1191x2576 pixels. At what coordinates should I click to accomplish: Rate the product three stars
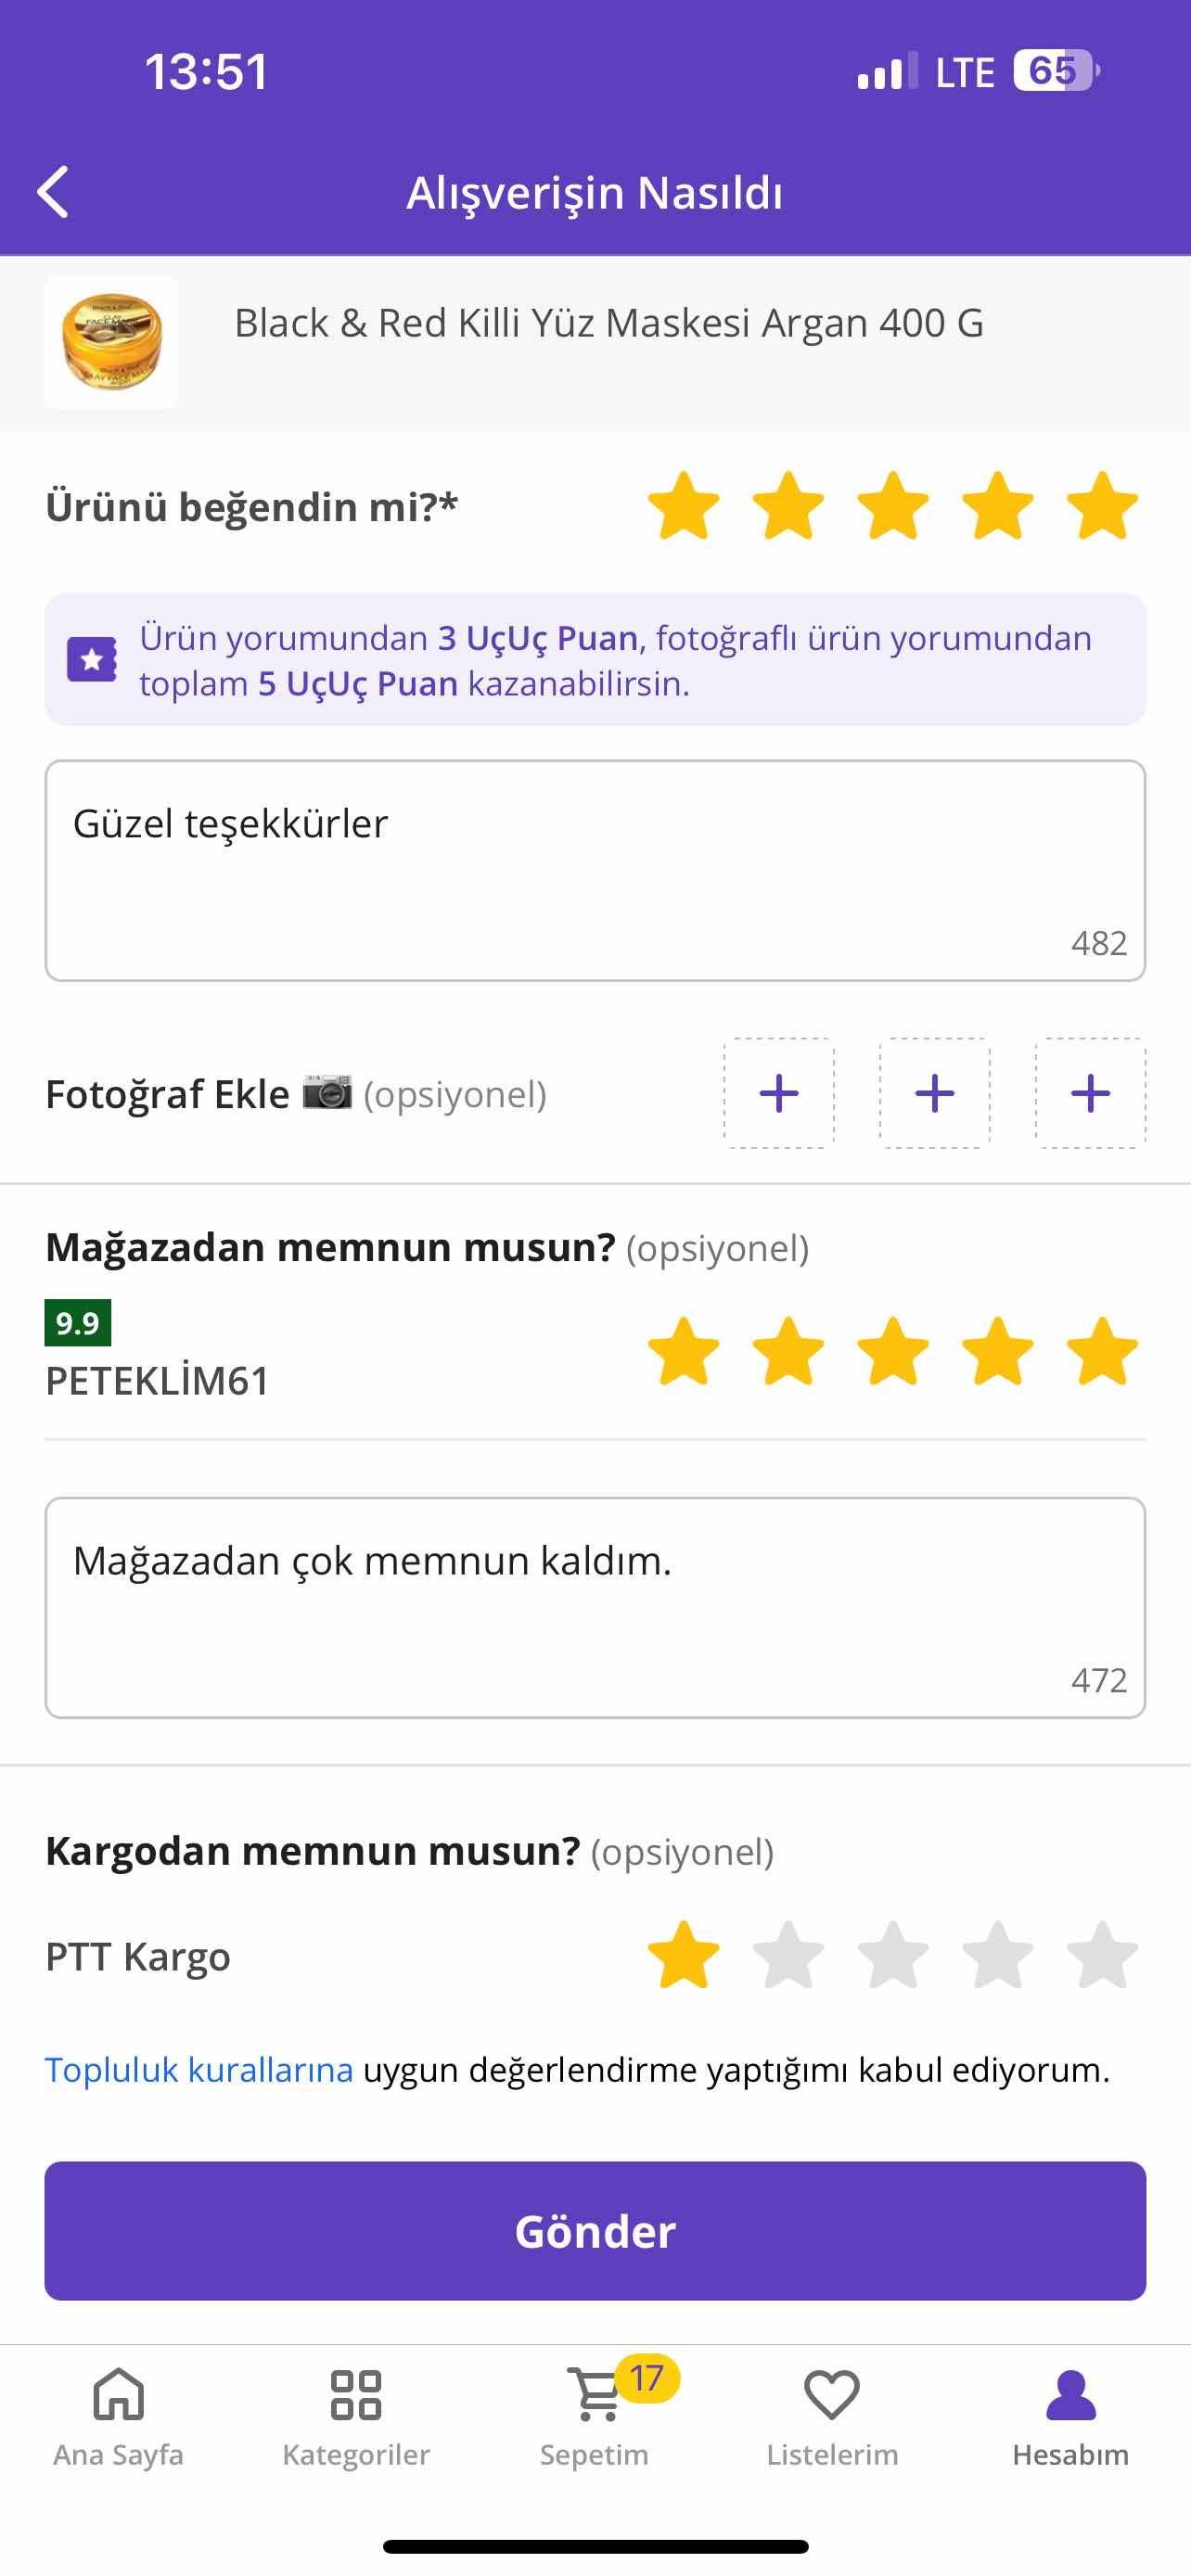(893, 506)
